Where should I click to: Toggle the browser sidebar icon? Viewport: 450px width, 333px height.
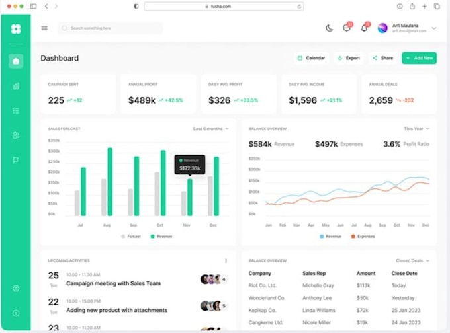pyautogui.click(x=33, y=6)
